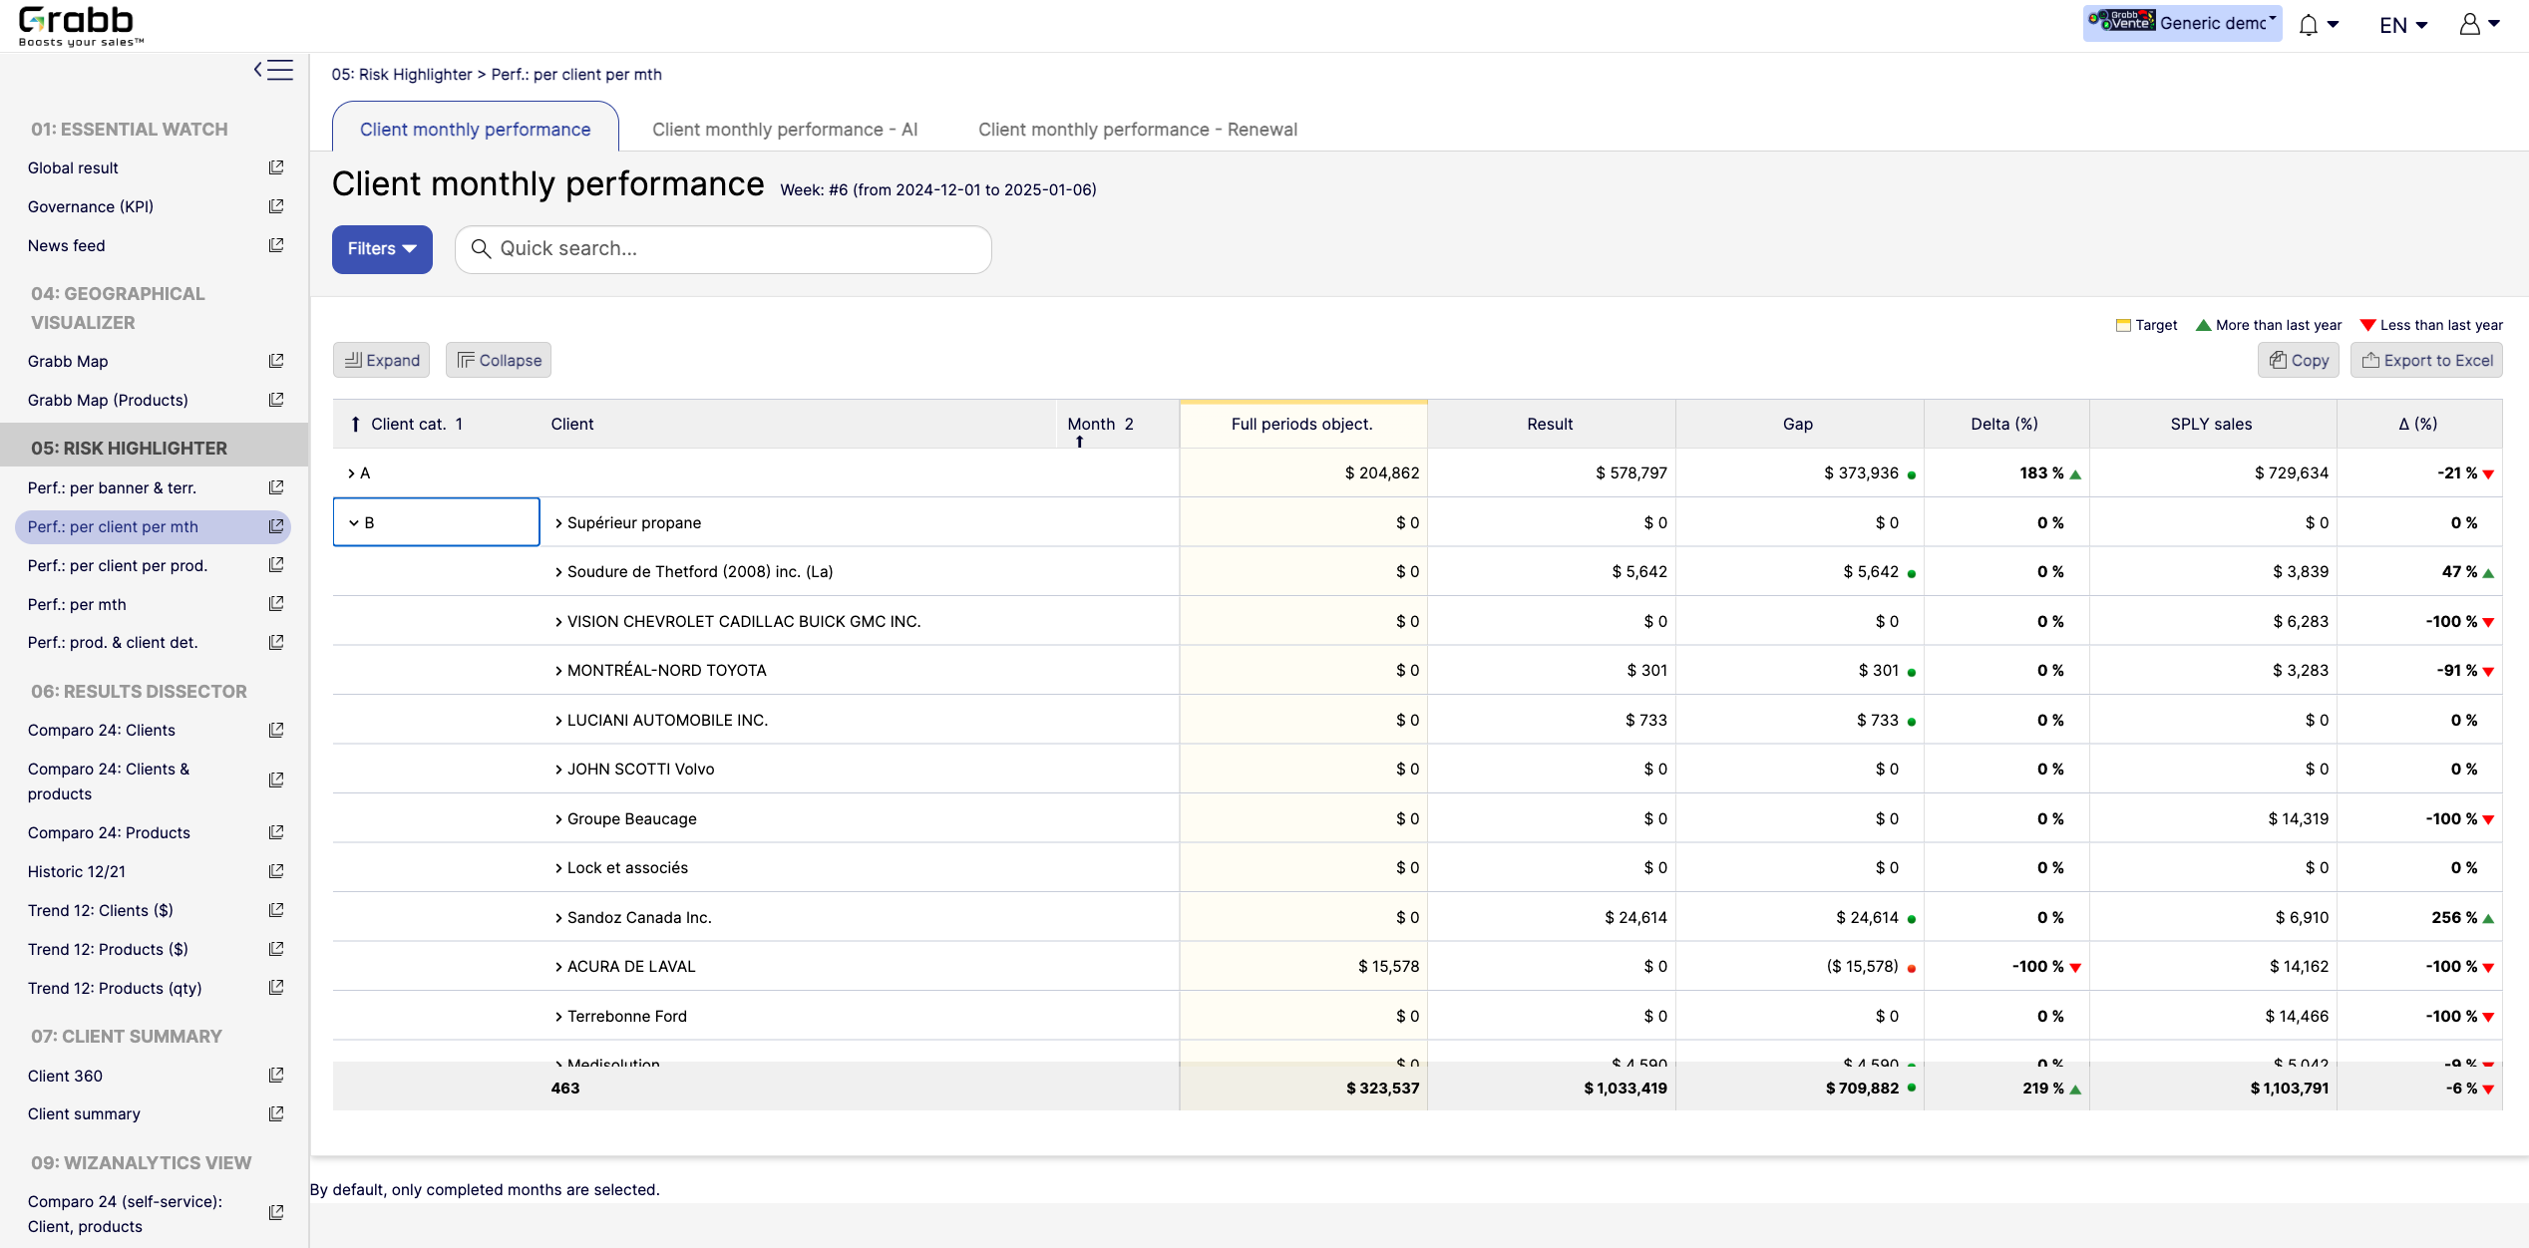This screenshot has width=2529, height=1248.
Task: Open Generic demo account selector
Action: coord(2182,23)
